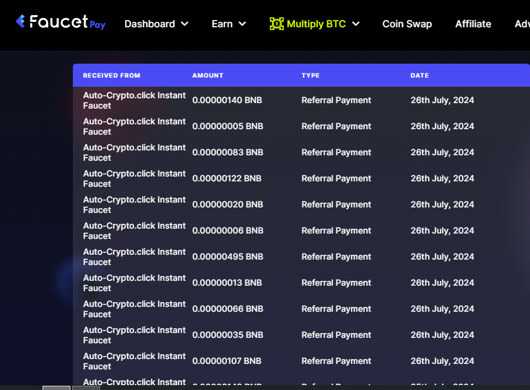The image size is (530, 390).
Task: Click Referral Payment in 0.00000006 BNB row
Action: tap(336, 230)
